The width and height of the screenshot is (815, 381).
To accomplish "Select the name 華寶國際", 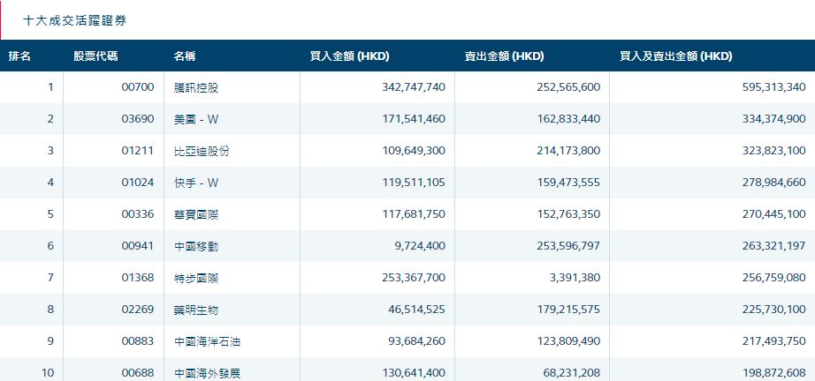I will point(196,214).
